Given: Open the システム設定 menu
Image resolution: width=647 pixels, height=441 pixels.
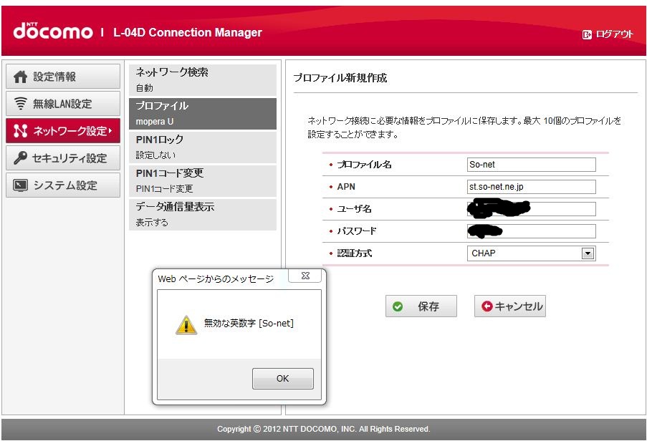Looking at the screenshot, I should pyautogui.click(x=63, y=185).
